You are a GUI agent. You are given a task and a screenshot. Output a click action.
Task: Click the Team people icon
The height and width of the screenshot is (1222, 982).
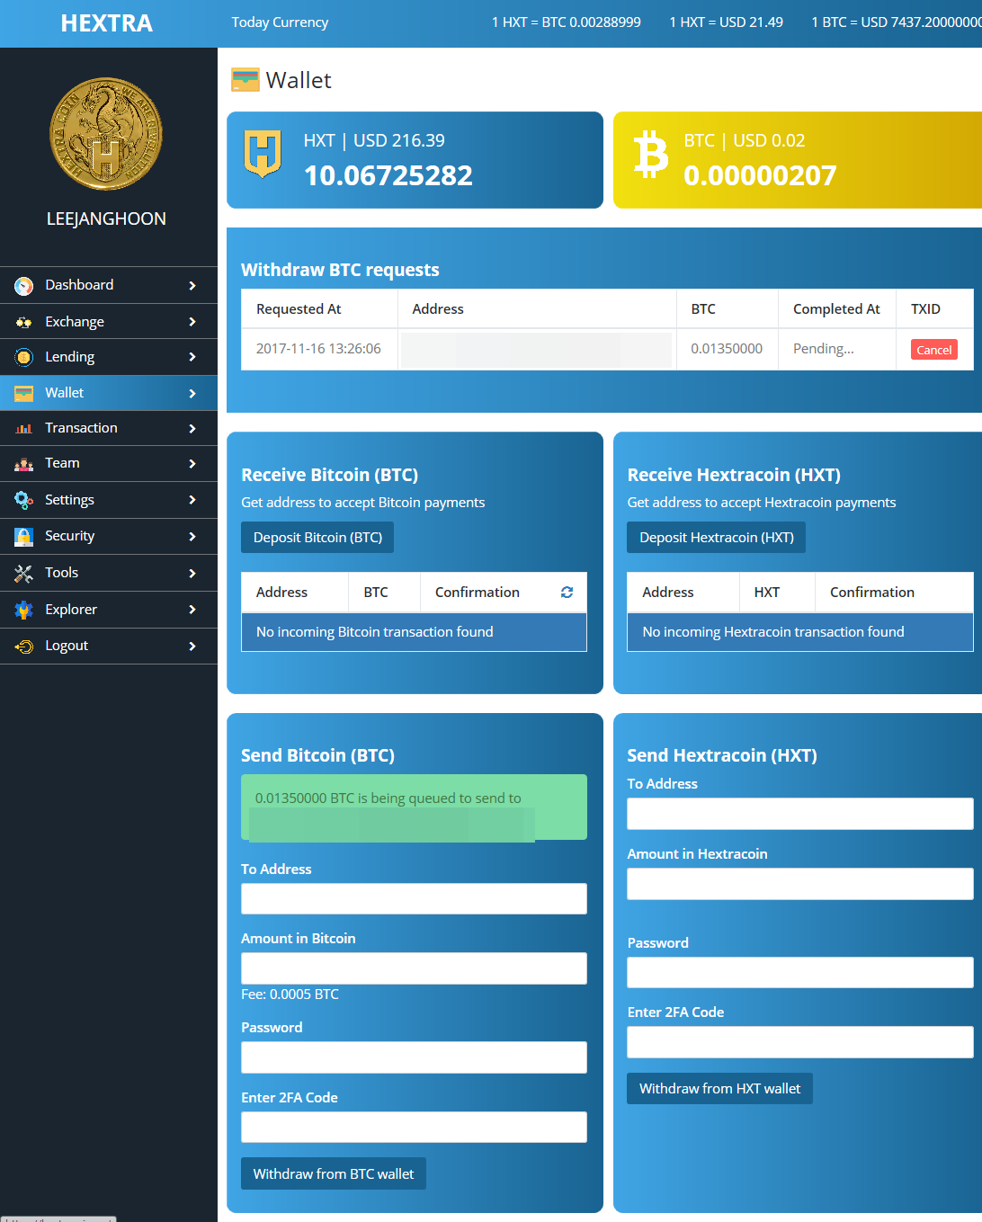[24, 464]
